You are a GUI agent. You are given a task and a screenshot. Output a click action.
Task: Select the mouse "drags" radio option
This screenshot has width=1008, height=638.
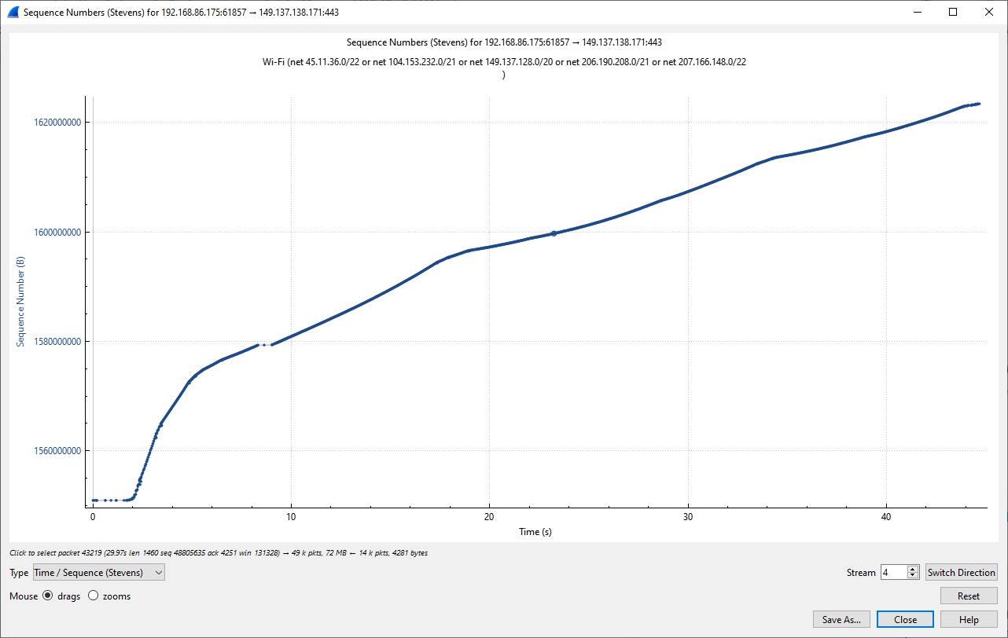tap(48, 596)
